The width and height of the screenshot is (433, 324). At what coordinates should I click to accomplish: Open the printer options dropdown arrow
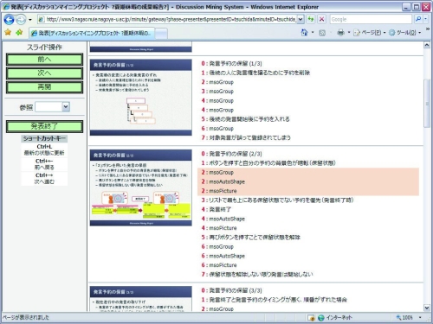[x=349, y=33]
